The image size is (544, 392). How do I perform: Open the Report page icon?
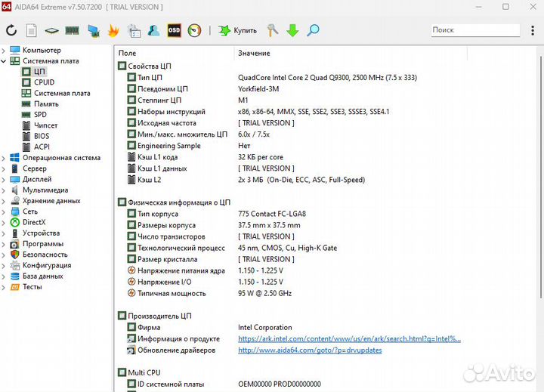(x=31, y=30)
